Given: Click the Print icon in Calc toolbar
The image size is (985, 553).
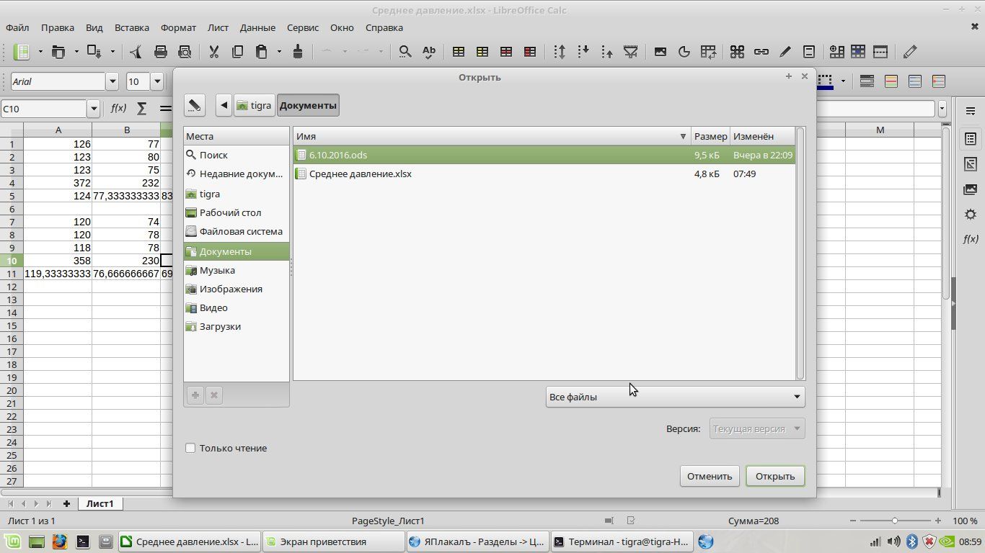Looking at the screenshot, I should tap(161, 52).
